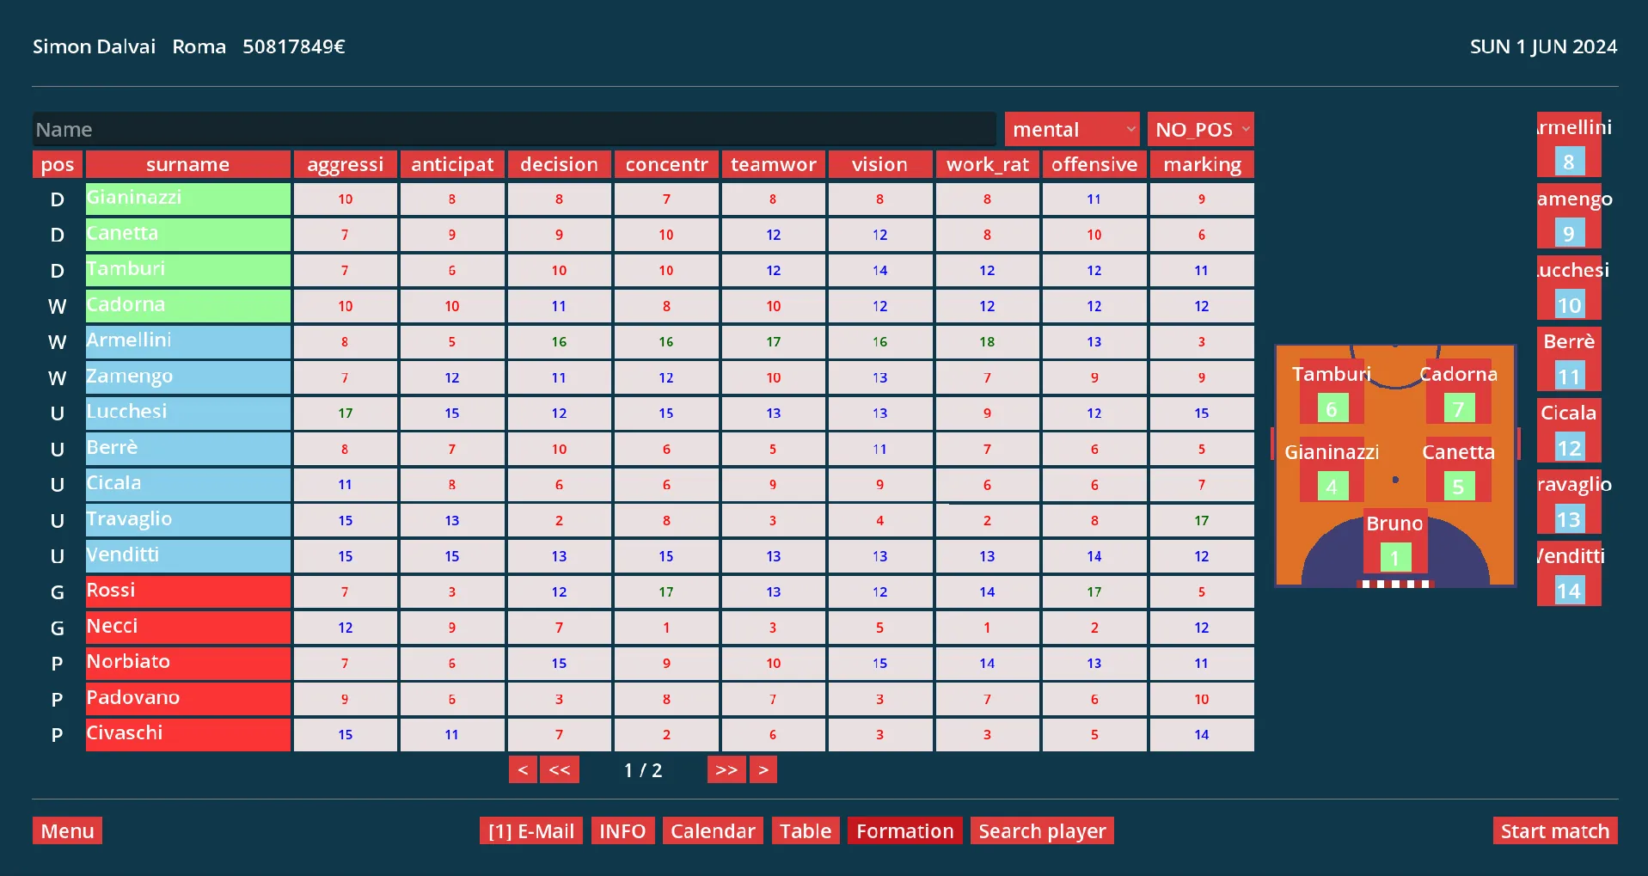Viewport: 1648px width, 876px height.
Task: Click Canetta's number 5 court marker
Action: click(1458, 487)
